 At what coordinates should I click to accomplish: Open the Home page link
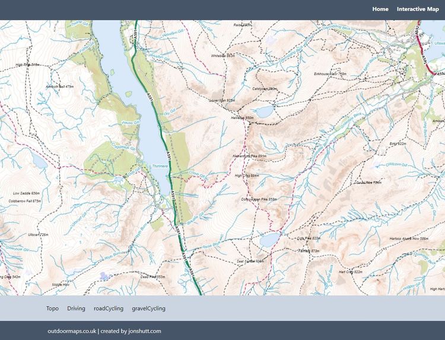[380, 9]
